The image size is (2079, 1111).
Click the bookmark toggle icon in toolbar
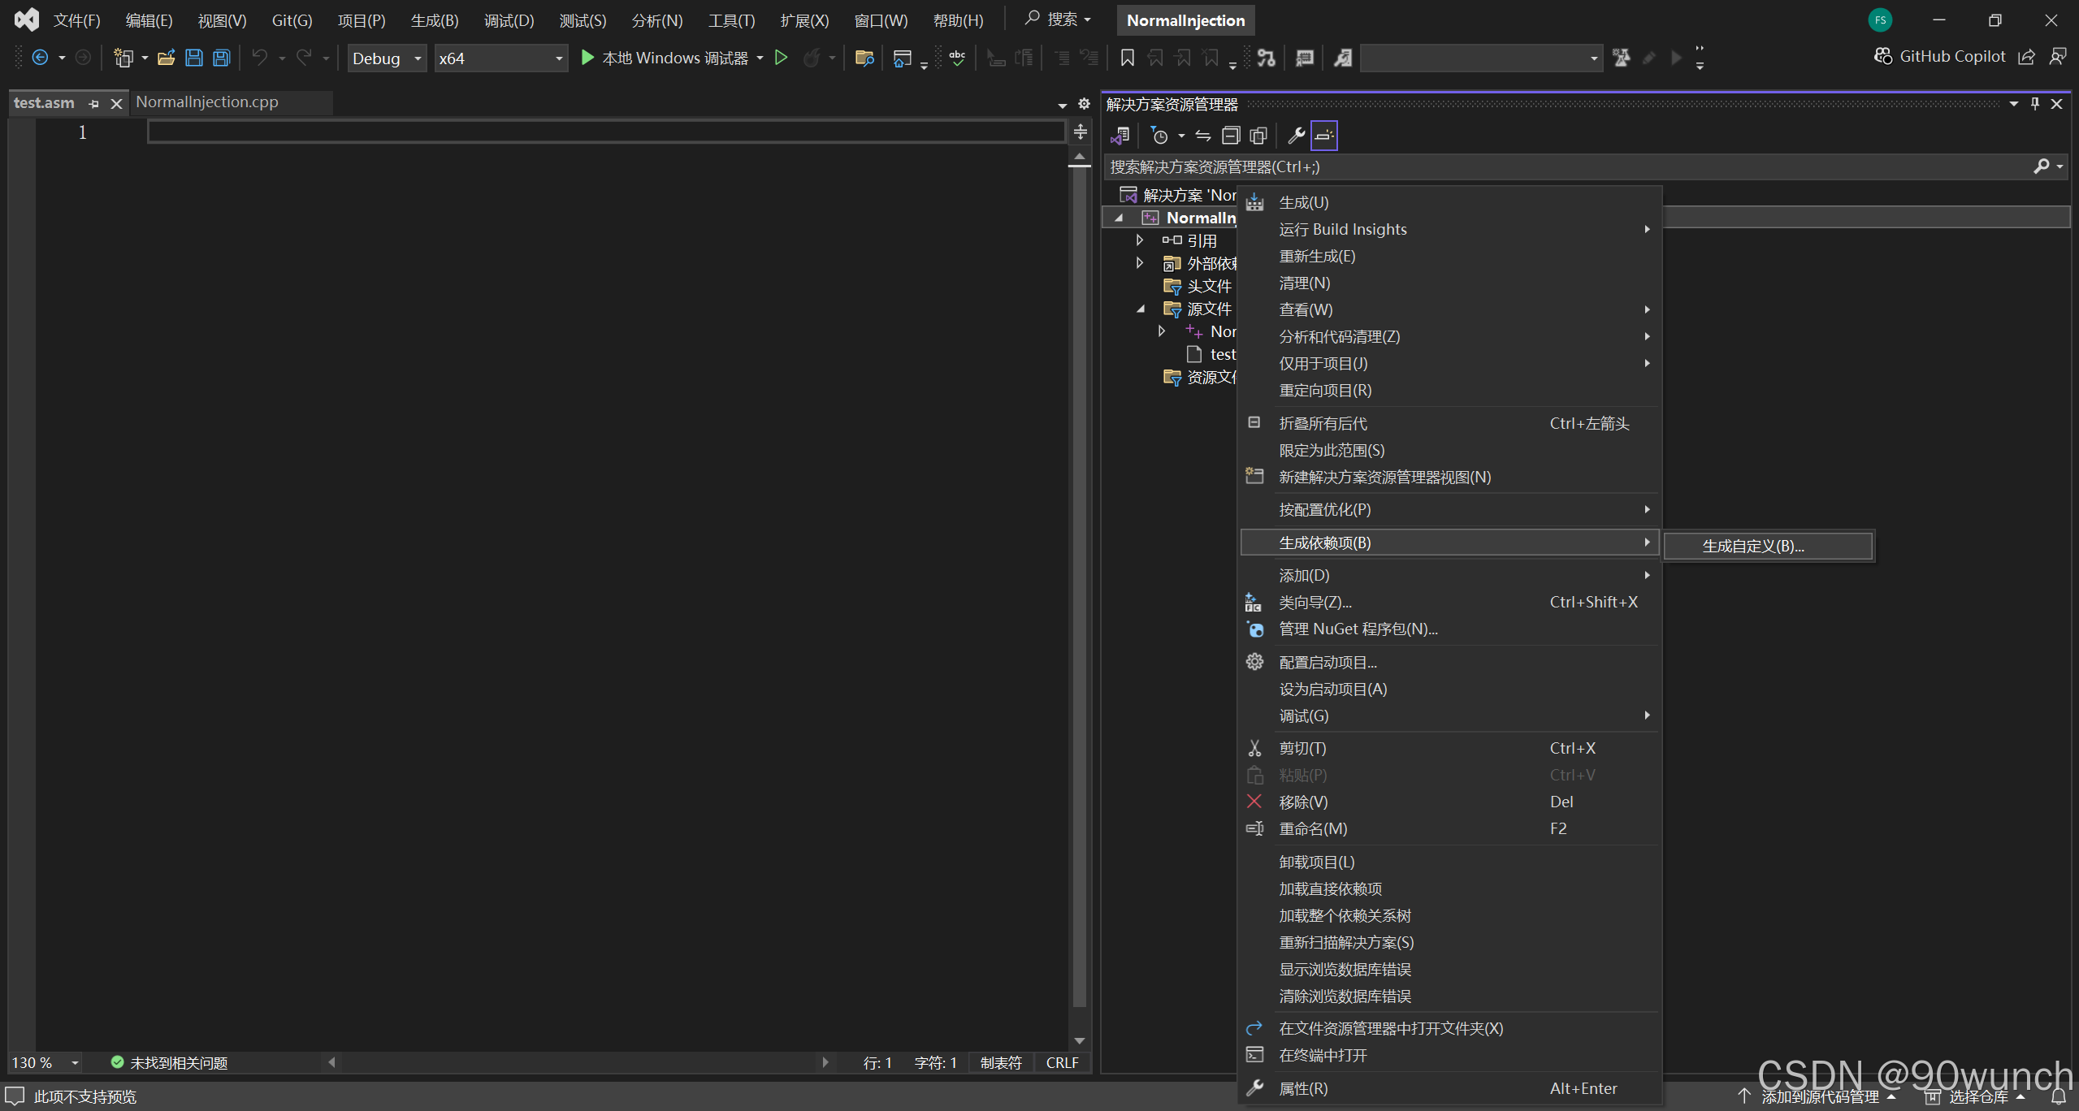(x=1127, y=58)
